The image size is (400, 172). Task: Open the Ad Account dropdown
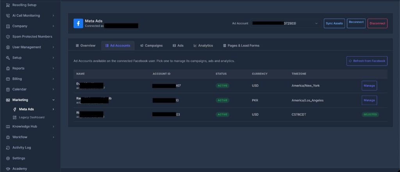coord(286,23)
